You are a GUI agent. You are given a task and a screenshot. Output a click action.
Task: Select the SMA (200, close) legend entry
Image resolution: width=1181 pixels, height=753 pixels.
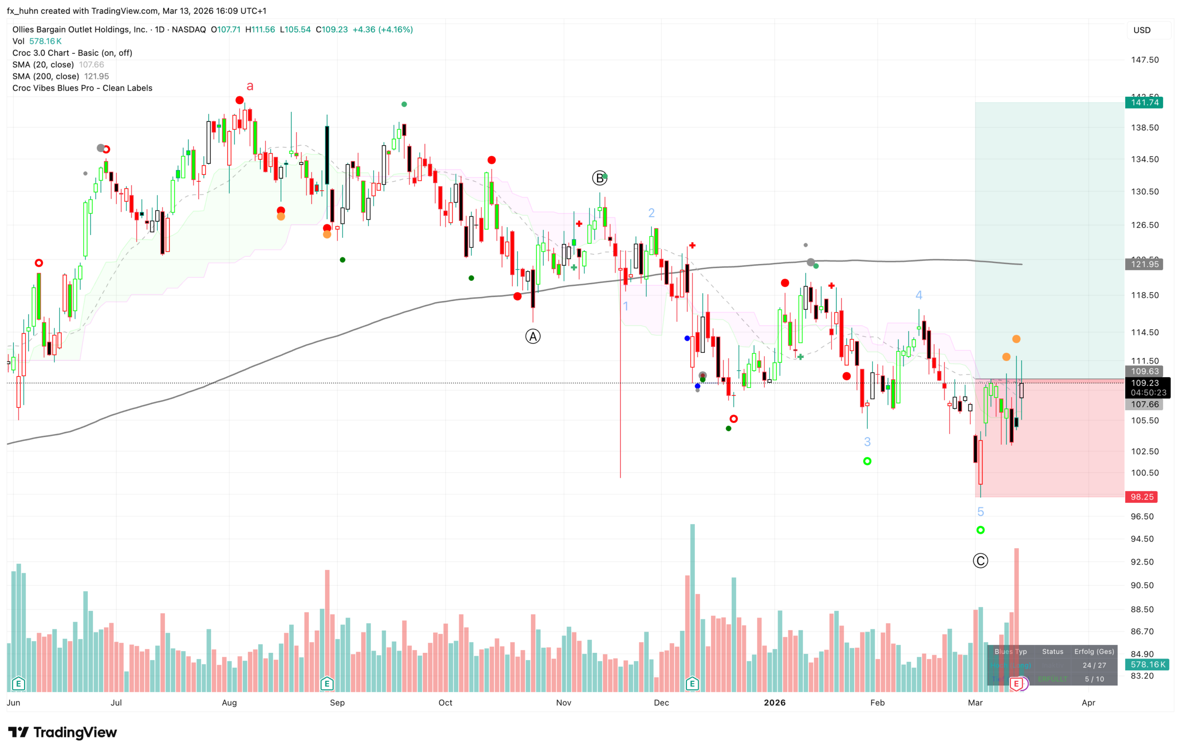46,76
